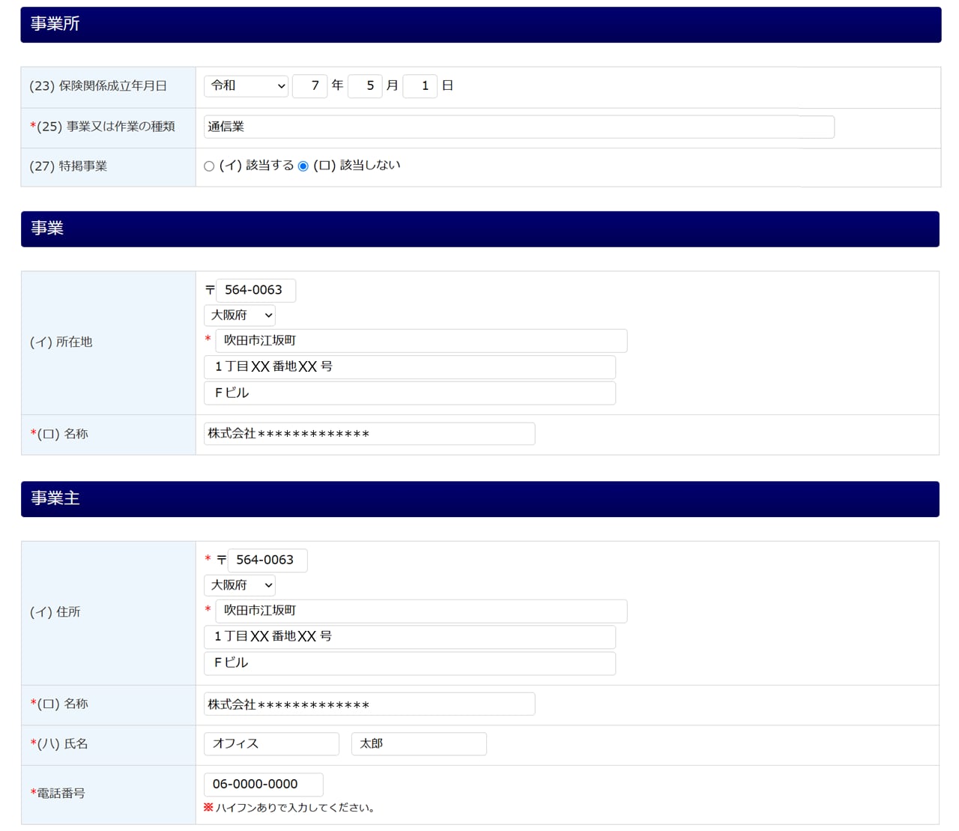Click the day field containing 1
The image size is (959, 831).
point(420,86)
